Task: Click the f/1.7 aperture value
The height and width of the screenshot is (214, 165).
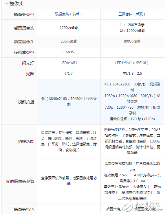Action: 69,74
